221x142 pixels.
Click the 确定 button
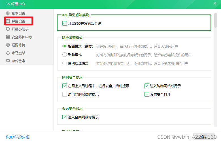pos(204,136)
